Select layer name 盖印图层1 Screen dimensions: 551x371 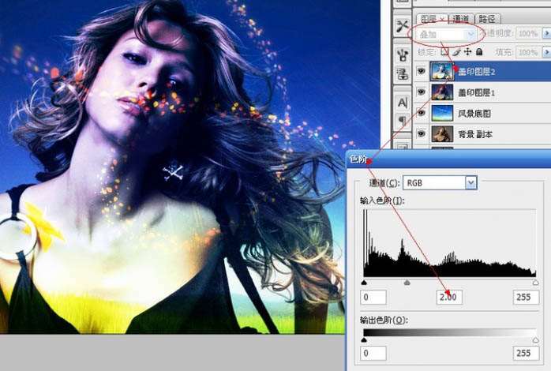tap(477, 93)
